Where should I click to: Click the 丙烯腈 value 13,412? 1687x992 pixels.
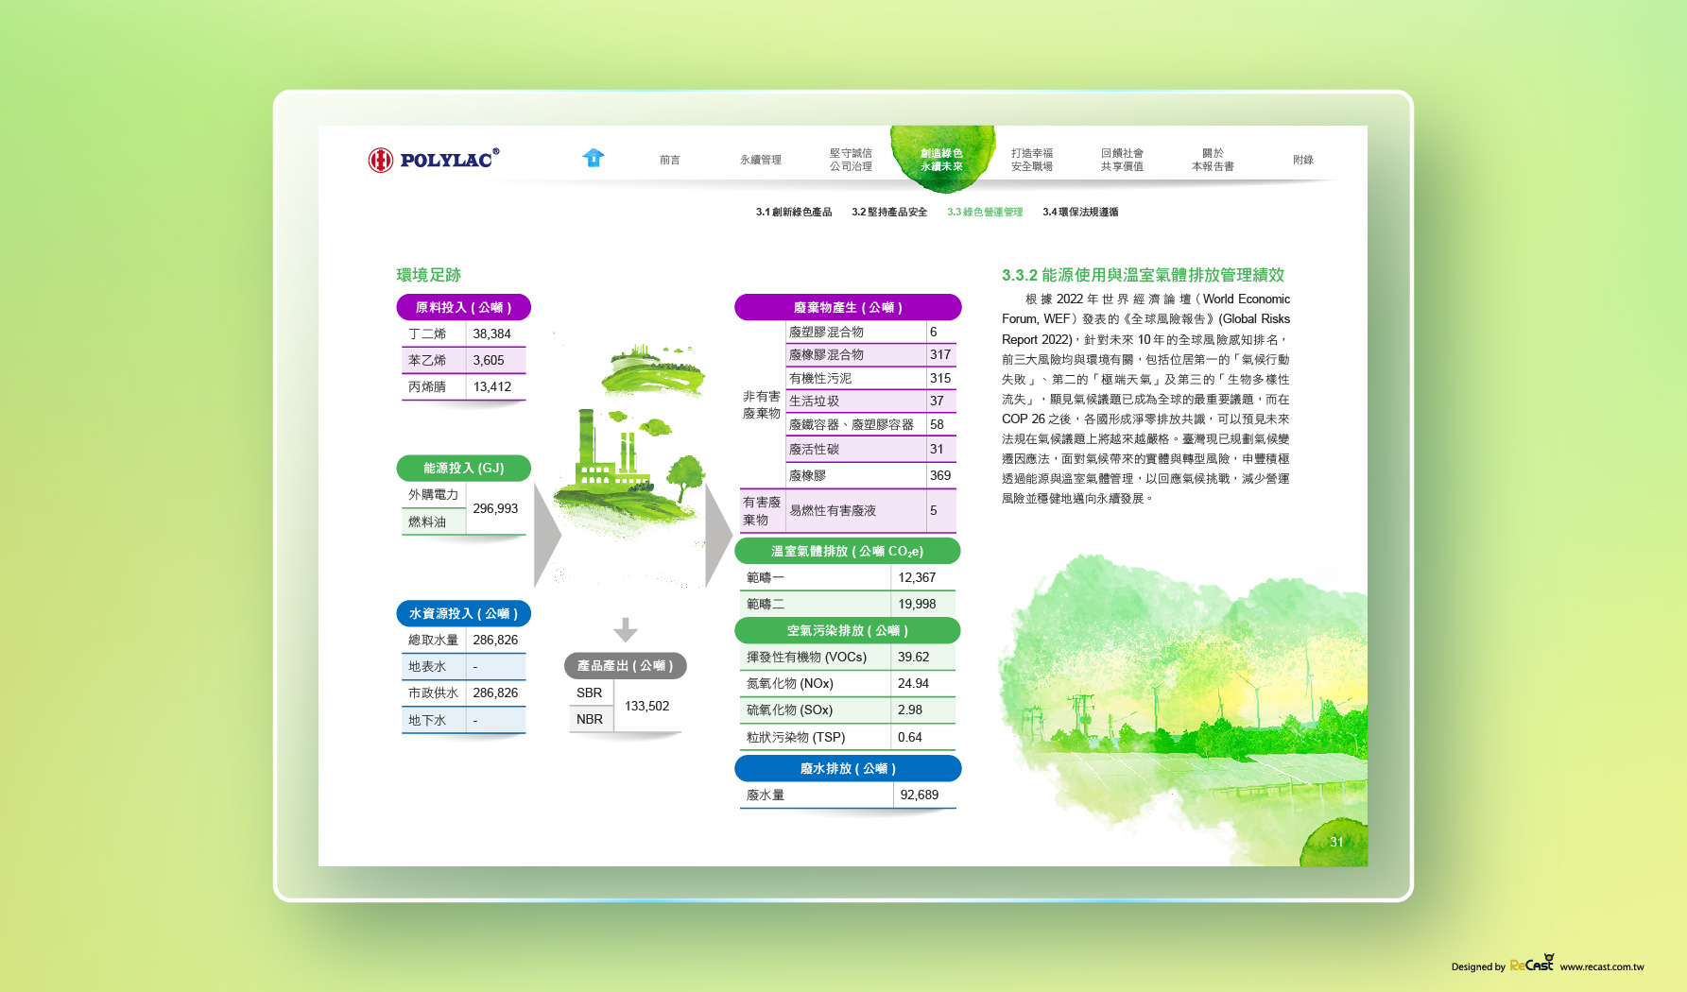(x=492, y=386)
